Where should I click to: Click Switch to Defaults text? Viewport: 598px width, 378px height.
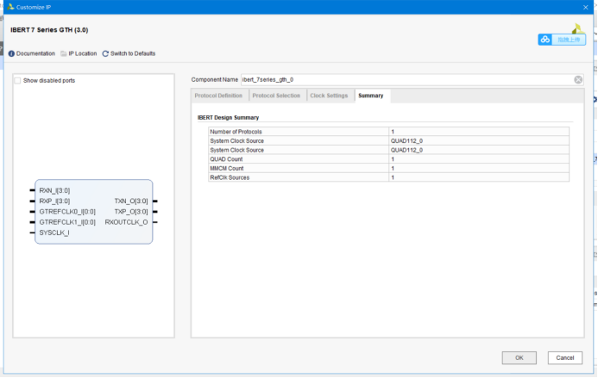click(133, 53)
